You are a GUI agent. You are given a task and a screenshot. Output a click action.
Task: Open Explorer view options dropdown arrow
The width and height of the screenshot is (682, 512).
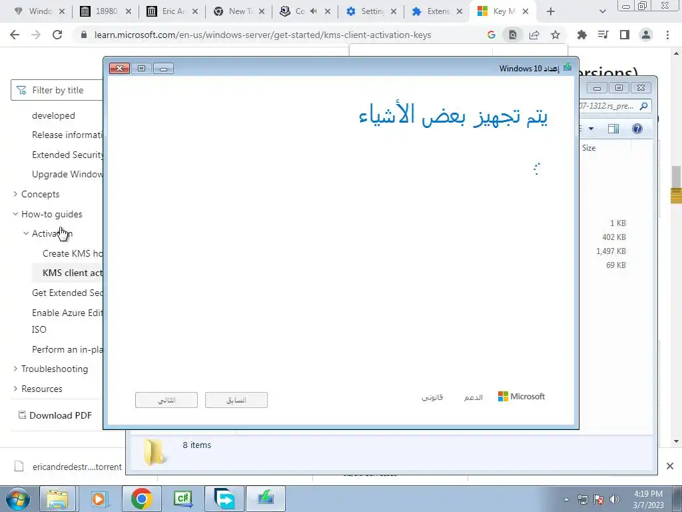(591, 129)
